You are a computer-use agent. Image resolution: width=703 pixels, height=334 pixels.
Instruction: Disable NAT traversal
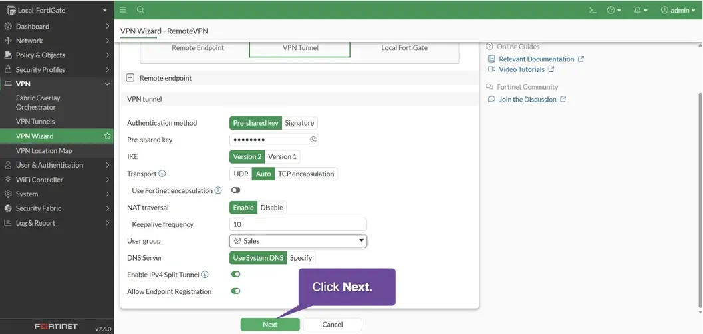pyautogui.click(x=272, y=207)
